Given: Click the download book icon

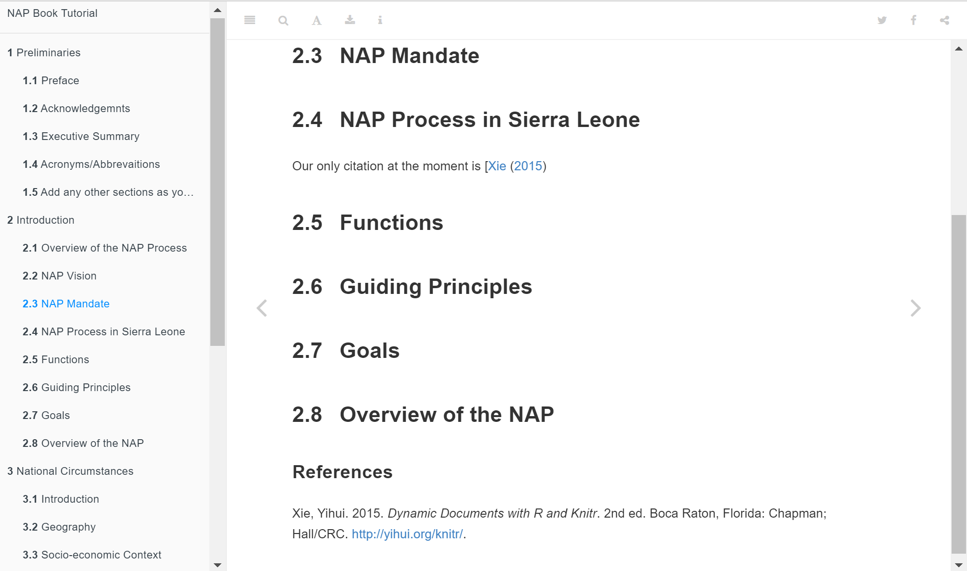Looking at the screenshot, I should (350, 20).
